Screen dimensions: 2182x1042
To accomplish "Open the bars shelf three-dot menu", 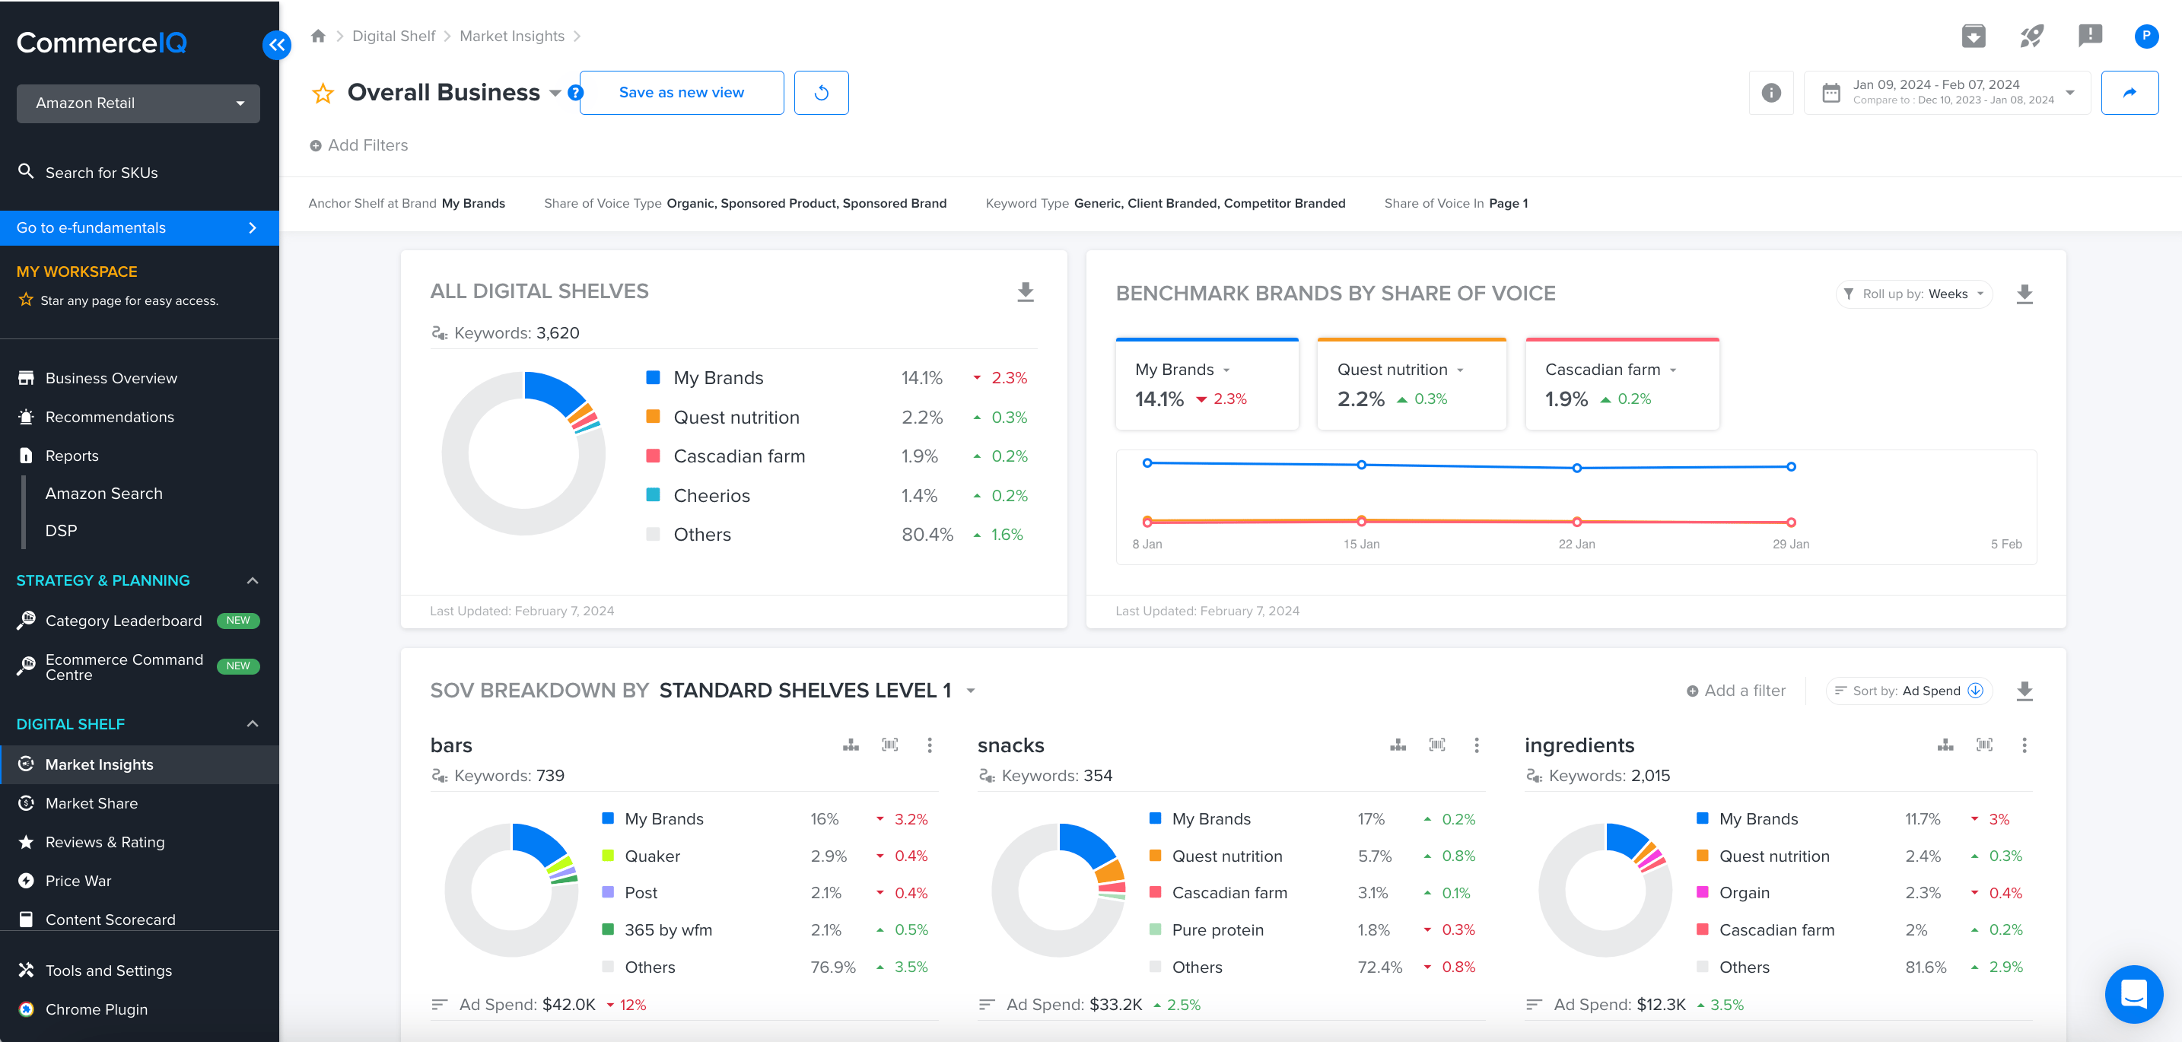I will (x=929, y=745).
